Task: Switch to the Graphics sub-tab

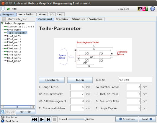Action: [62, 19]
